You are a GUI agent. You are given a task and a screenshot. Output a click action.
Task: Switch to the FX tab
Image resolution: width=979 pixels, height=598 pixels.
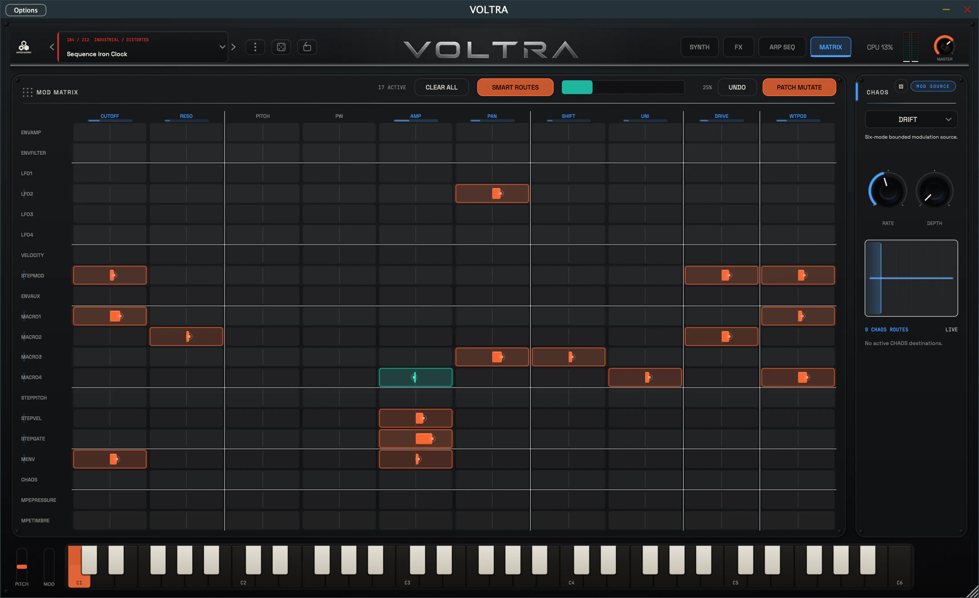pos(738,47)
